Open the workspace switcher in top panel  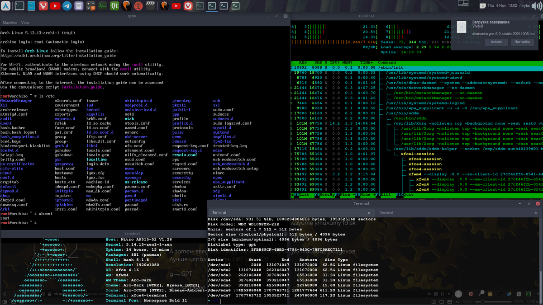coord(462,4)
